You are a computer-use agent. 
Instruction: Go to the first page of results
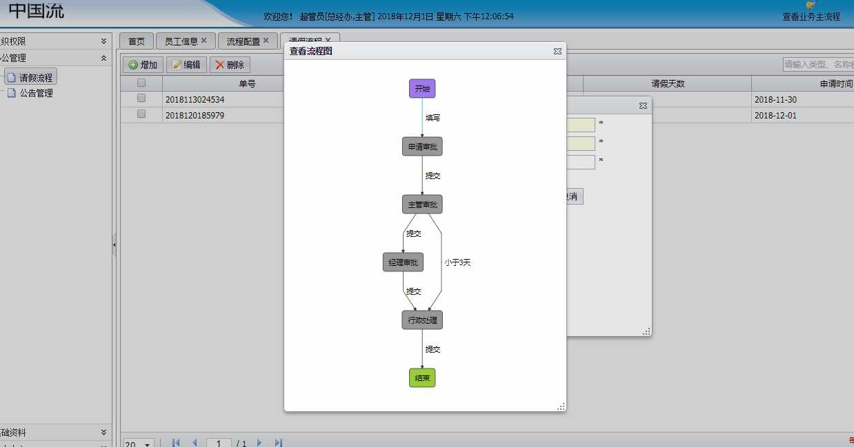tap(176, 443)
